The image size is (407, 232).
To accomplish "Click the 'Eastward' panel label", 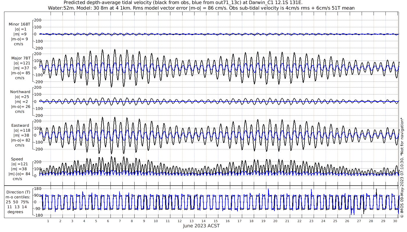I will pyautogui.click(x=20, y=125).
